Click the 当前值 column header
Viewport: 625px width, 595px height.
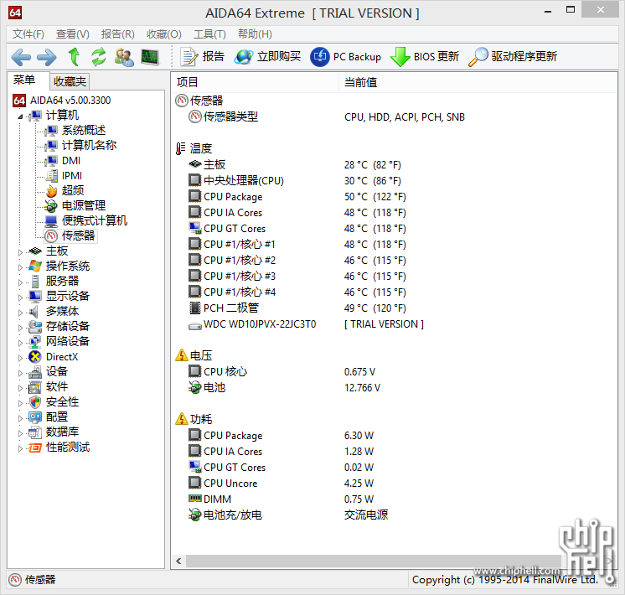click(x=478, y=83)
